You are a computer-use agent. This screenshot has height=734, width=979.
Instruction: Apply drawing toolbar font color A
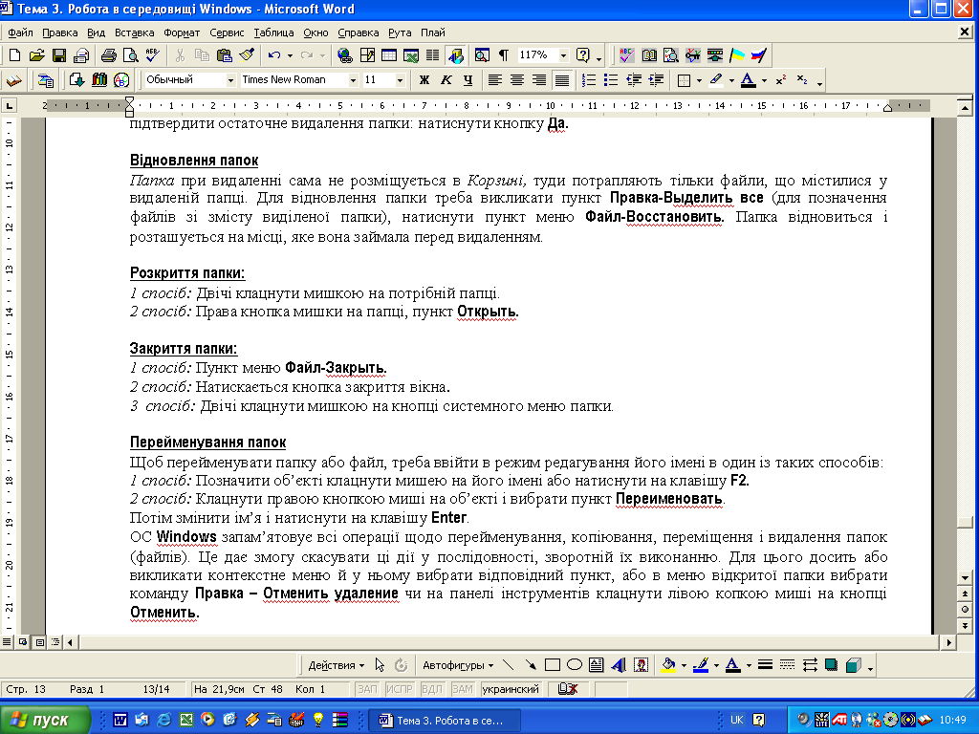pos(733,665)
